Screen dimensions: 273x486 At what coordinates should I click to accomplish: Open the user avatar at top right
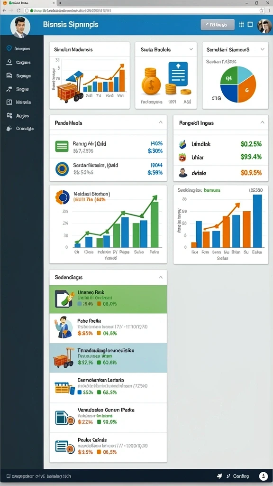[264, 26]
